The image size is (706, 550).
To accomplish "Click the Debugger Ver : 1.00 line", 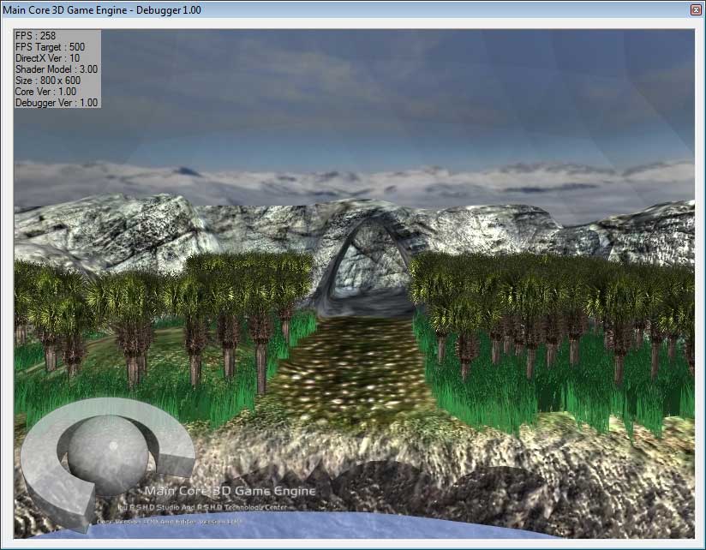I will pos(57,103).
